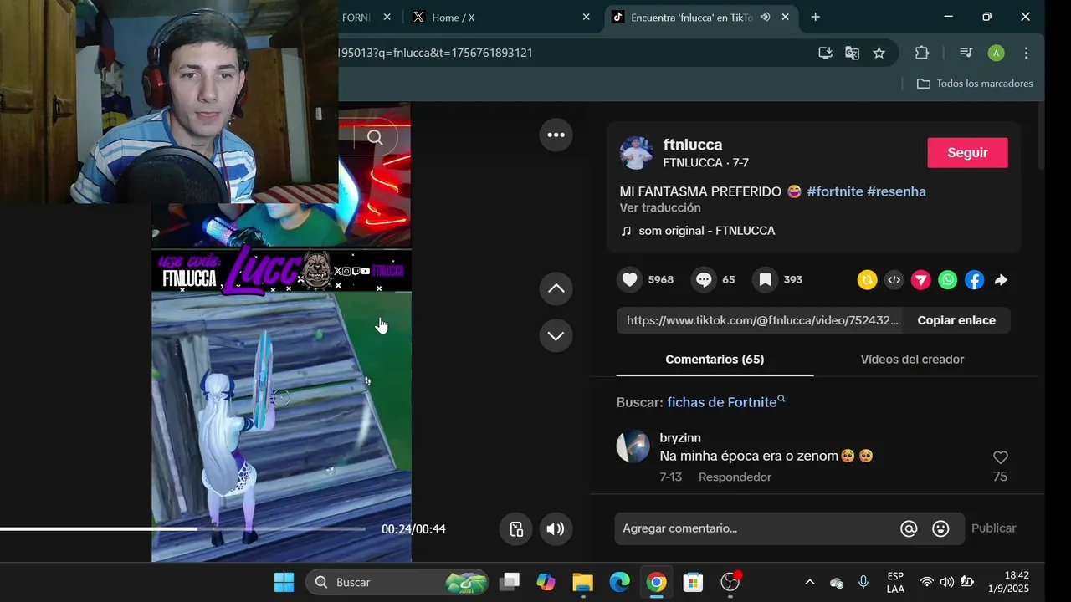
Task: Bookmark page with star icon
Action: point(879,53)
